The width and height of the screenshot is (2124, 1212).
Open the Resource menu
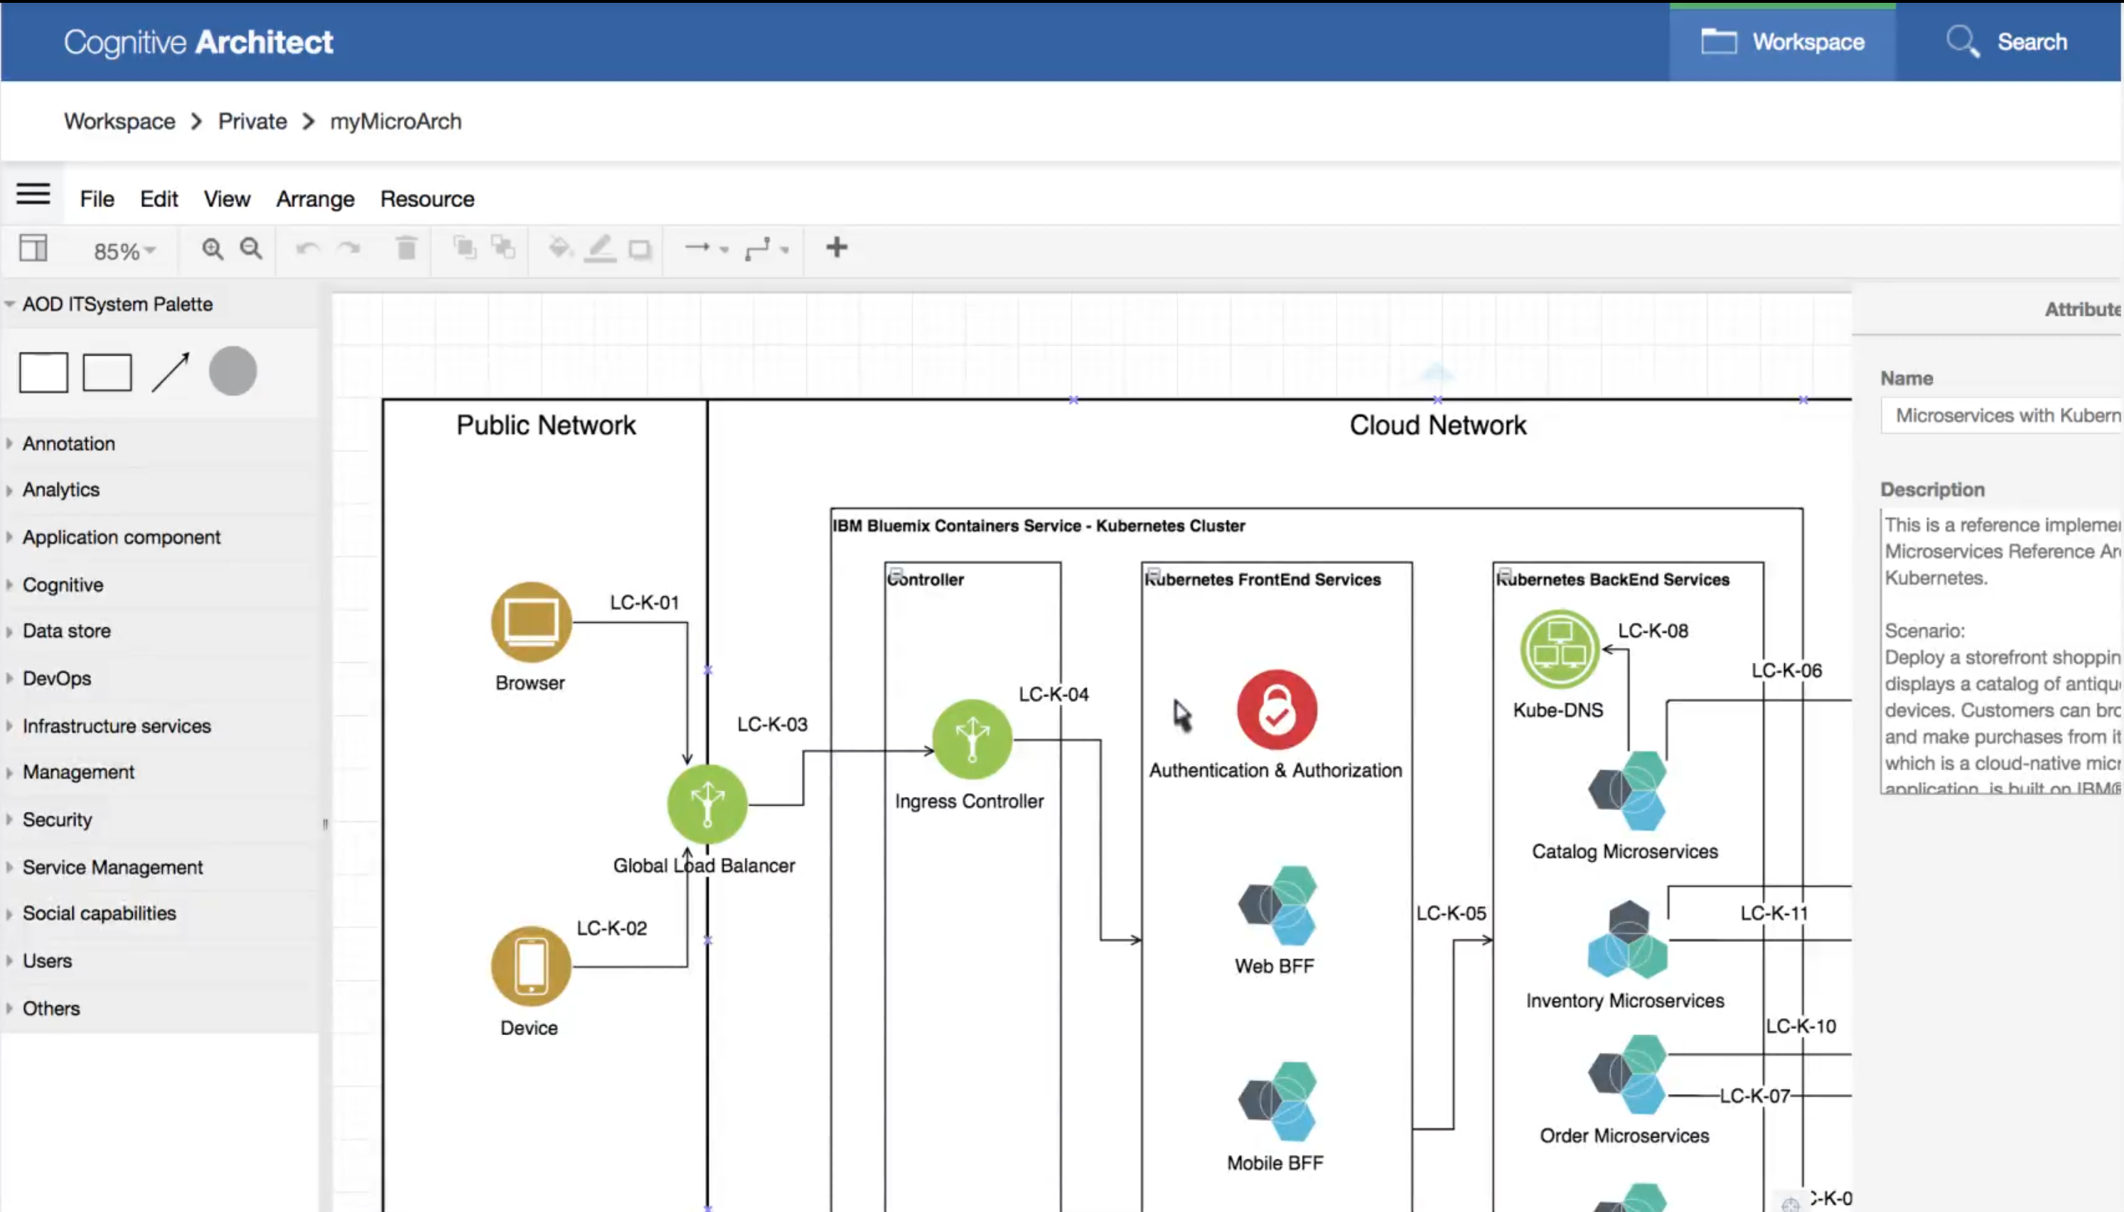click(x=427, y=199)
